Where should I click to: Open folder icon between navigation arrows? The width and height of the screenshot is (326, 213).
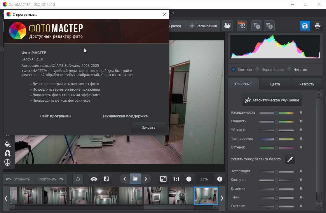pyautogui.click(x=135, y=179)
